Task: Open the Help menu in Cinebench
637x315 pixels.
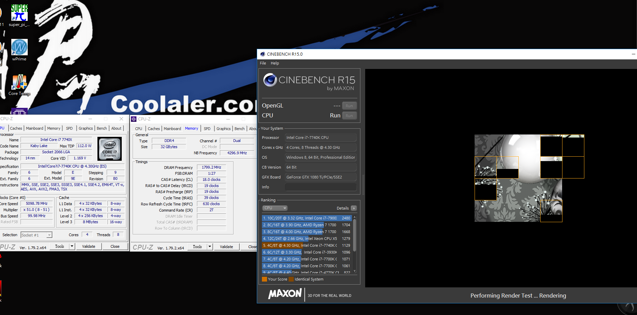Action: pyautogui.click(x=275, y=63)
